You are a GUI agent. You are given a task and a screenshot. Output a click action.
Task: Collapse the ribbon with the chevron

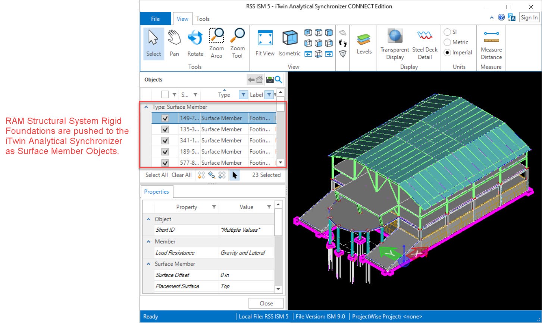pyautogui.click(x=492, y=18)
